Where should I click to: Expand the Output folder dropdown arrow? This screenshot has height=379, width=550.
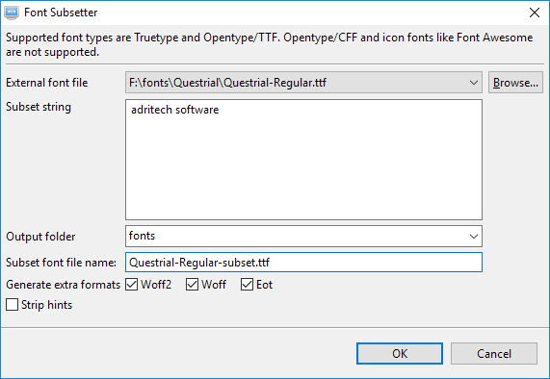tap(474, 236)
